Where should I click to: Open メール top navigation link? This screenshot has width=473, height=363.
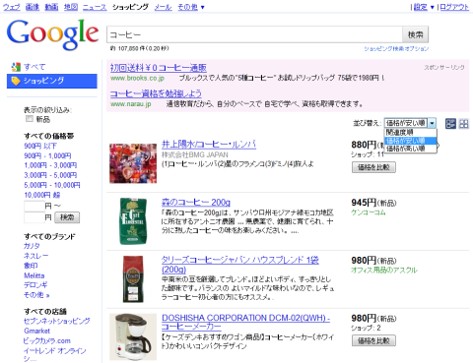(164, 7)
